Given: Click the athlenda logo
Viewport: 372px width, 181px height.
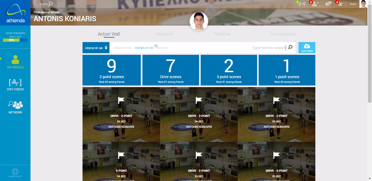Looking at the screenshot, I should pyautogui.click(x=15, y=13).
